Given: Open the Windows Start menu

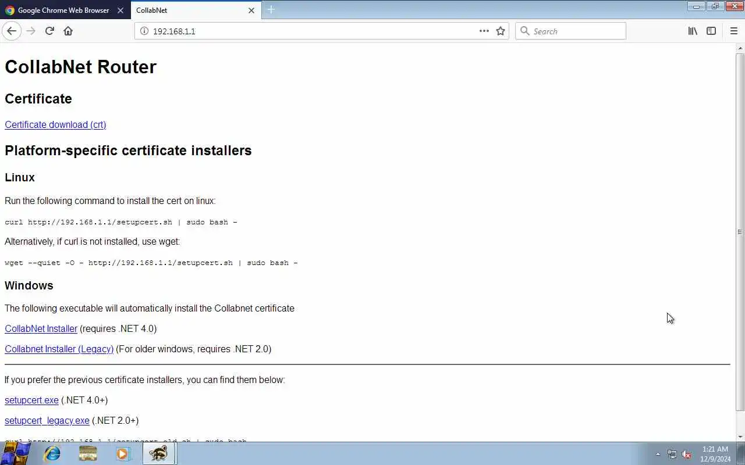Looking at the screenshot, I should tap(16, 453).
